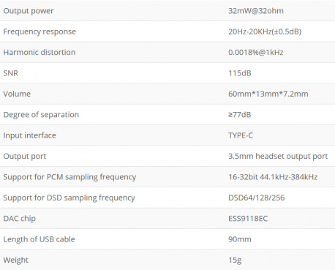Click the Harmonic distortion label

point(39,52)
